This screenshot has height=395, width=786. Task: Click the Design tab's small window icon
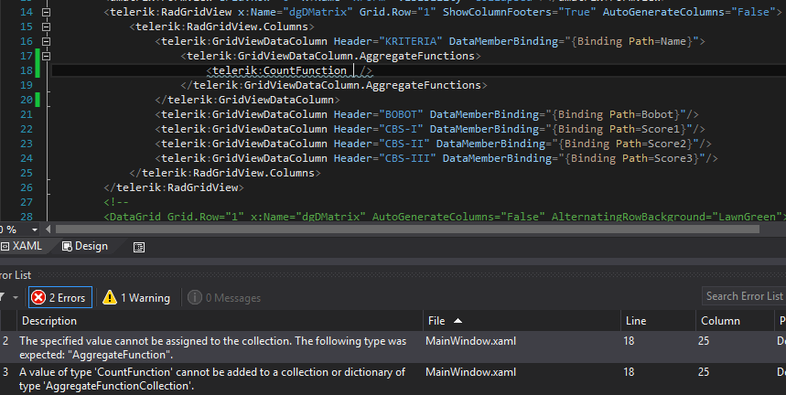[68, 246]
